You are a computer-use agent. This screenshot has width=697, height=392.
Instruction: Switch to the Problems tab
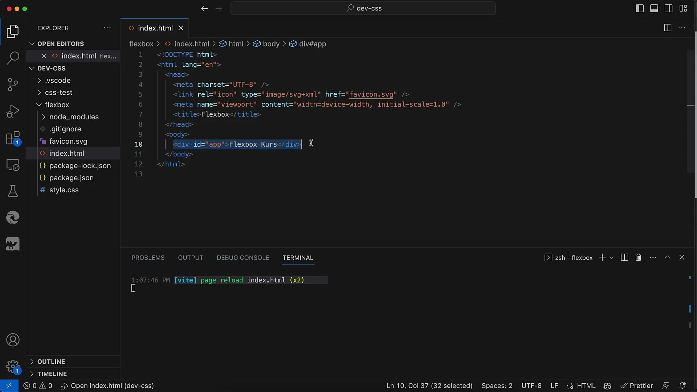click(148, 258)
